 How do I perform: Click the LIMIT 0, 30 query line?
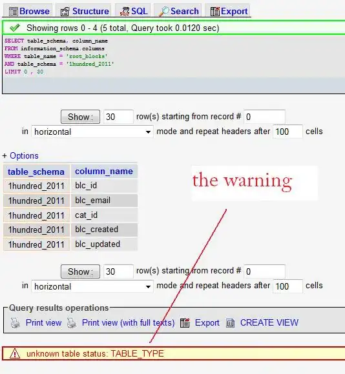tap(24, 72)
